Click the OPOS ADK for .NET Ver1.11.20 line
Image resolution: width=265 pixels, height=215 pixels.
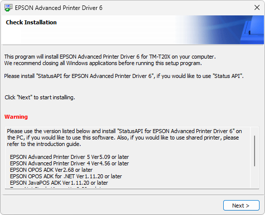pyautogui.click(x=66, y=176)
